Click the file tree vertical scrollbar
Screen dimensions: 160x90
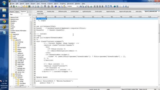tap(30, 33)
